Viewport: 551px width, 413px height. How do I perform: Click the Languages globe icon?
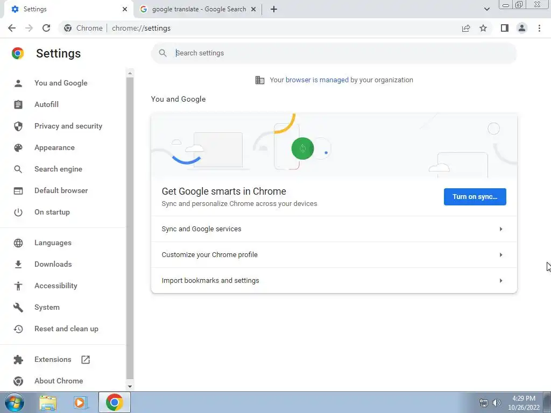point(18,243)
